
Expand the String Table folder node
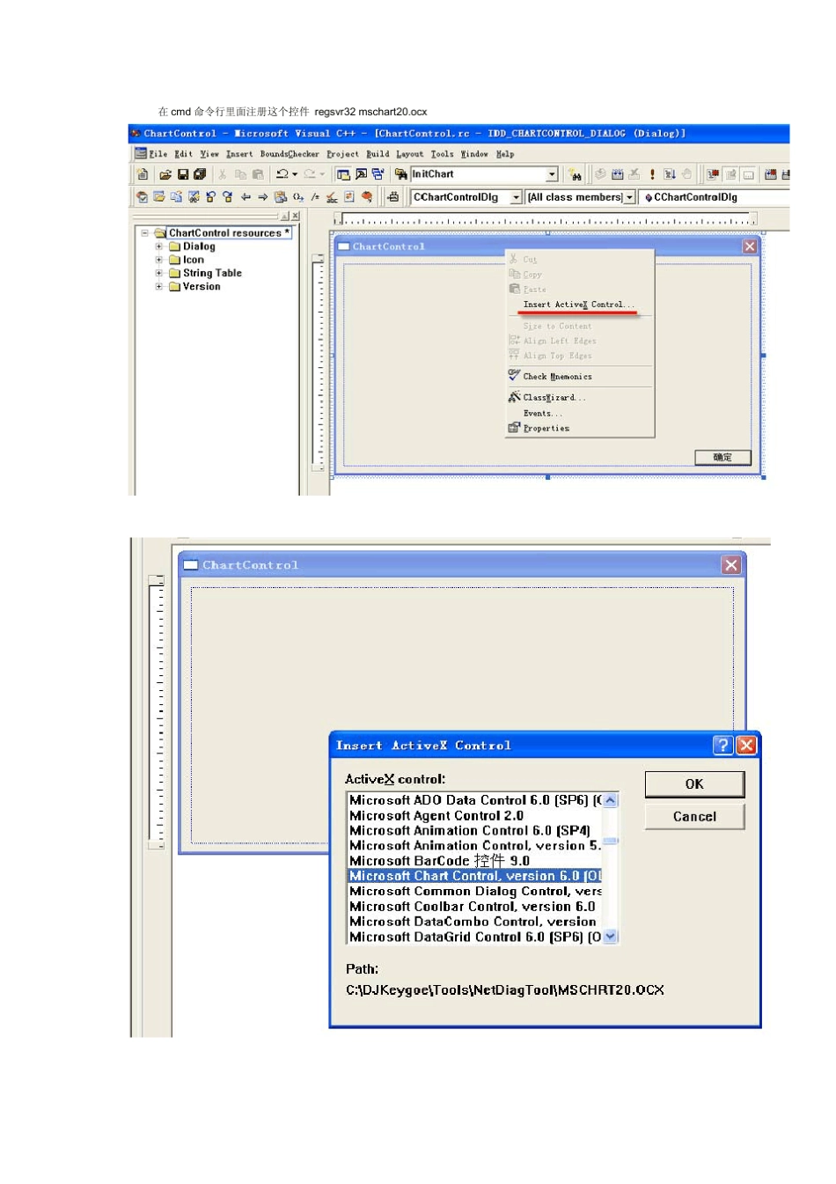[159, 273]
